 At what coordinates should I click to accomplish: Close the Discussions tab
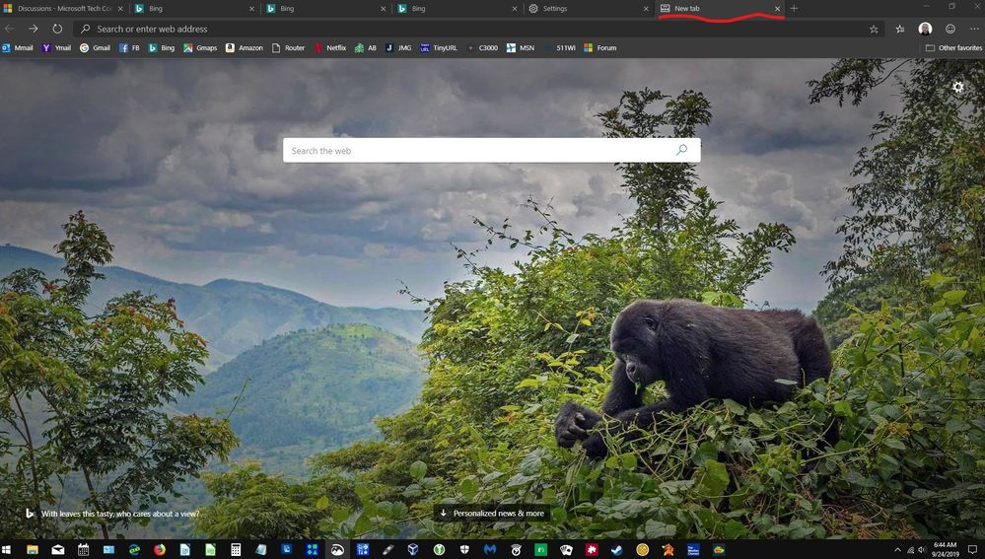(120, 9)
